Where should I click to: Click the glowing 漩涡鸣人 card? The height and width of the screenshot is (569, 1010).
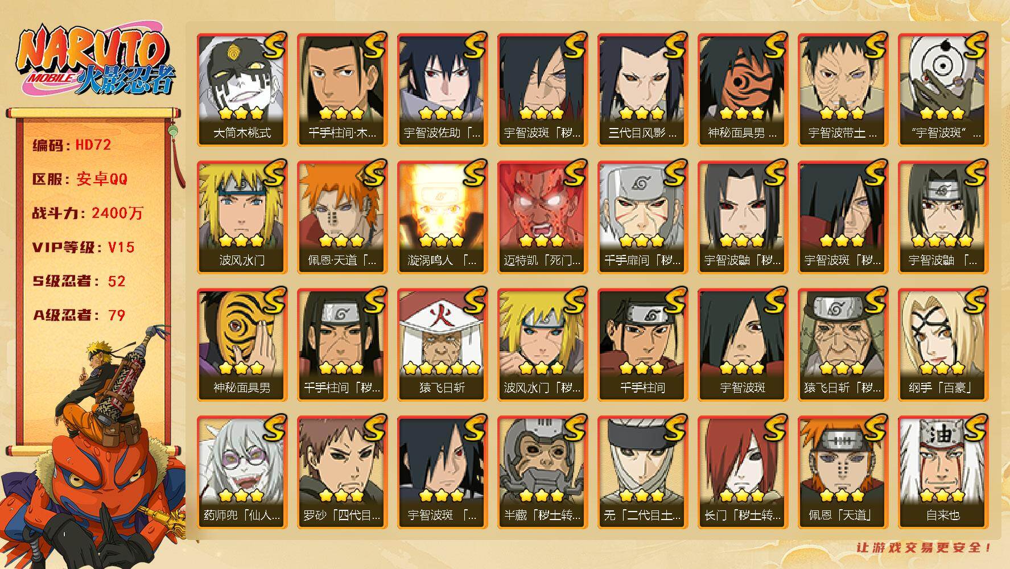pyautogui.click(x=443, y=217)
